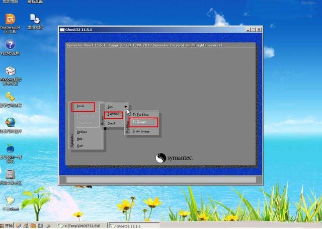Viewport: 322px width, 229px height.
Task: Click Quit in Ghost main menu
Action: click(x=80, y=146)
